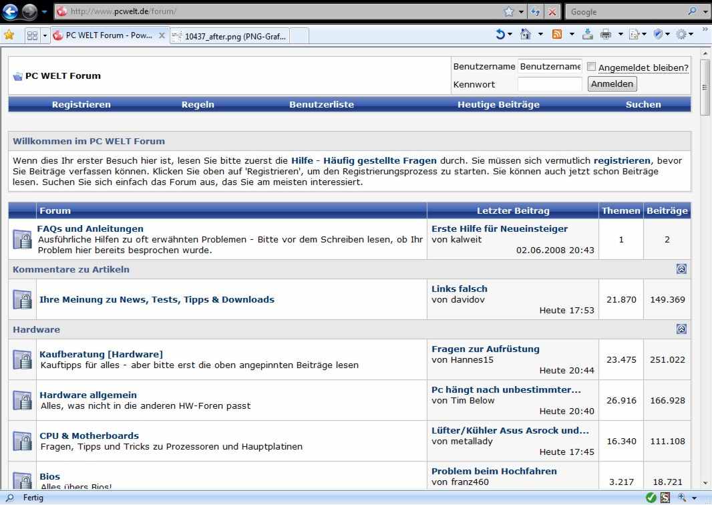Open the zoom level dropdown in the status bar
Viewport: 712px width, 505px height.
pyautogui.click(x=694, y=498)
